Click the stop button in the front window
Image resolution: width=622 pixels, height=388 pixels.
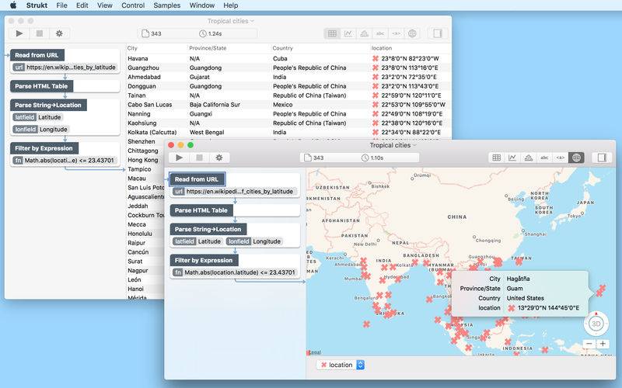[x=198, y=158]
